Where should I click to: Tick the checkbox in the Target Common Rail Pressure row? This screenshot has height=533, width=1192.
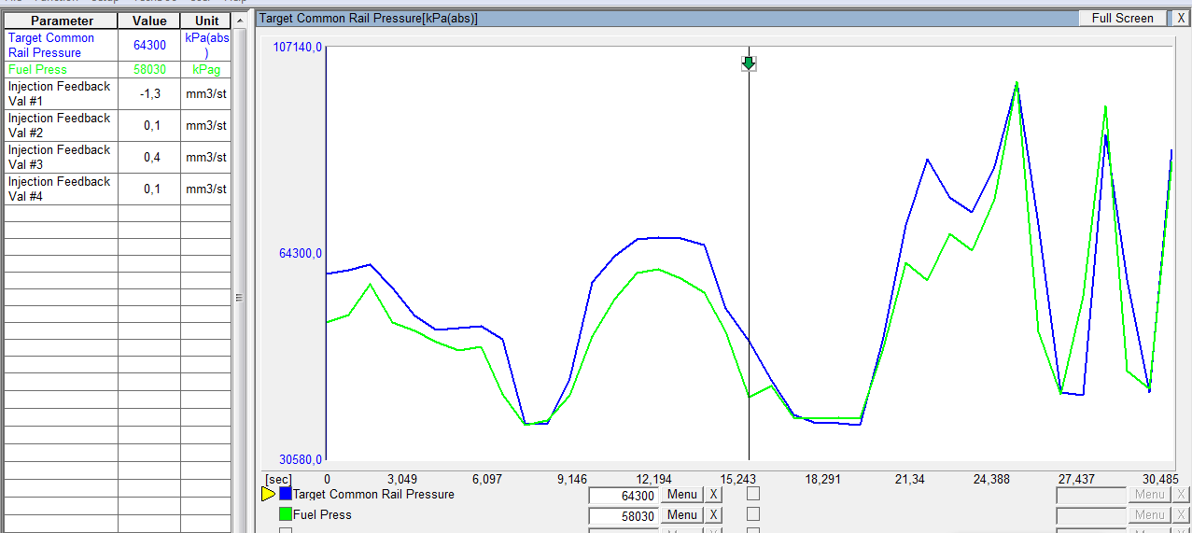point(753,494)
